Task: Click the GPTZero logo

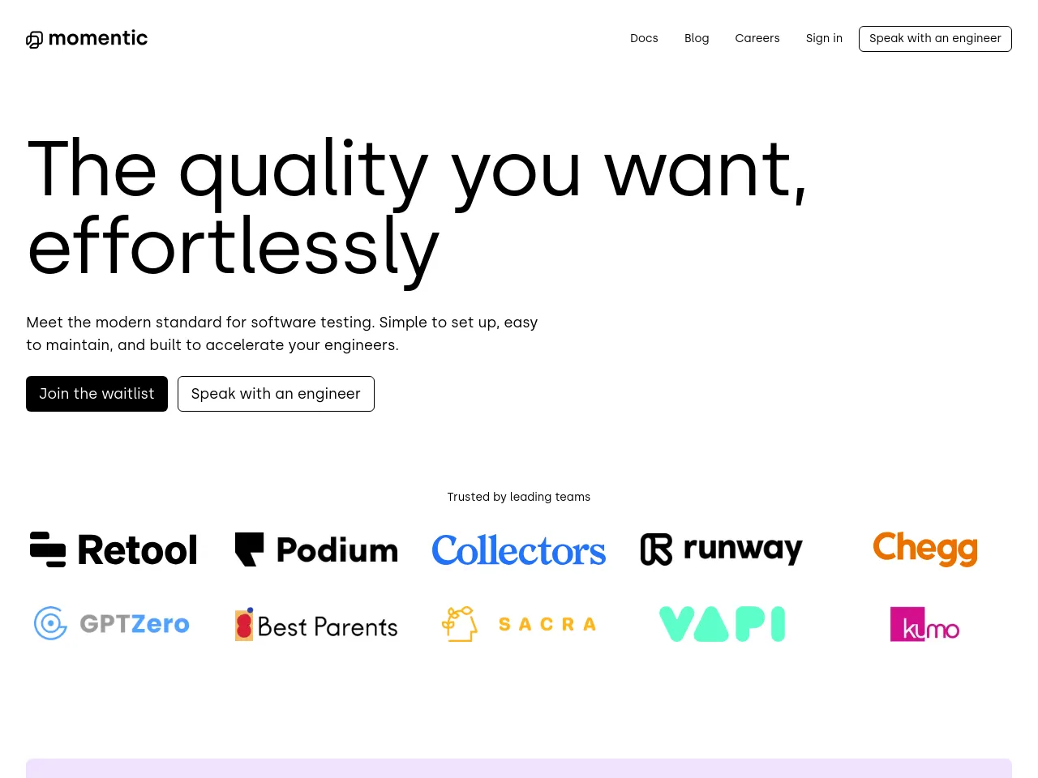Action: click(112, 623)
